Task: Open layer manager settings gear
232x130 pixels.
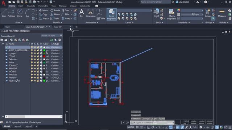Action: pyautogui.click(x=59, y=40)
